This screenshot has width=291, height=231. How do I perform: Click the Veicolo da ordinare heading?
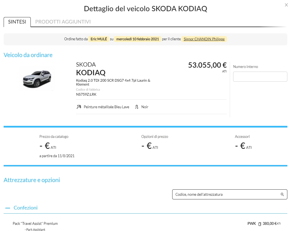28,55
